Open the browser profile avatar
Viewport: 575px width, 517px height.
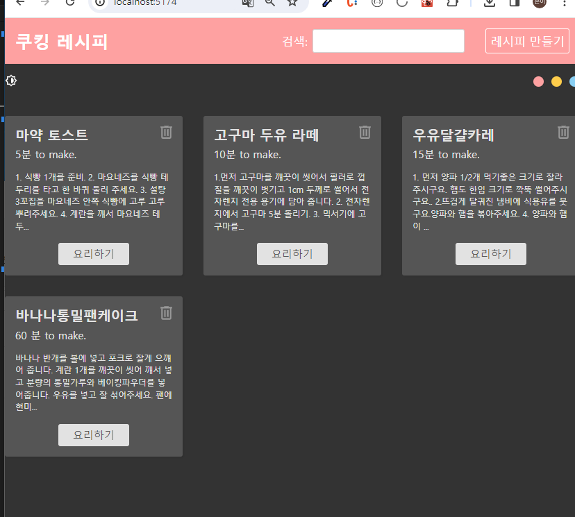click(540, 3)
